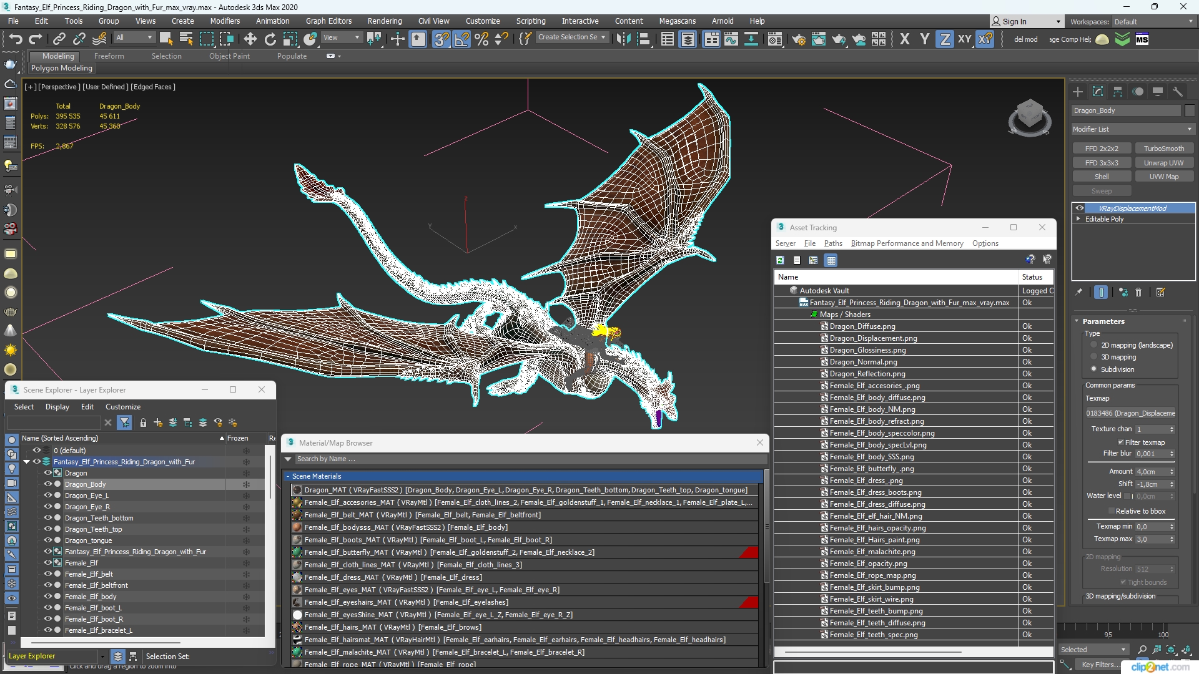Open the Rendering menu

point(384,21)
